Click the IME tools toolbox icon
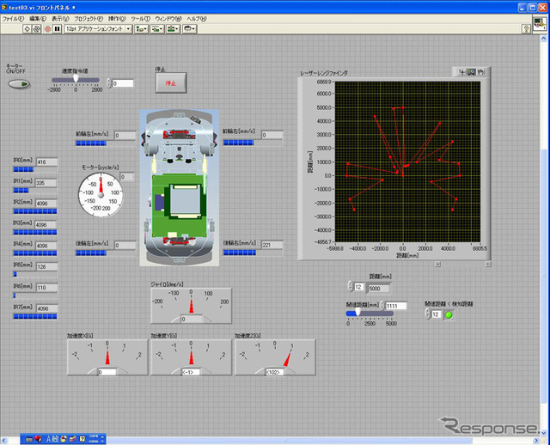 [x=73, y=439]
